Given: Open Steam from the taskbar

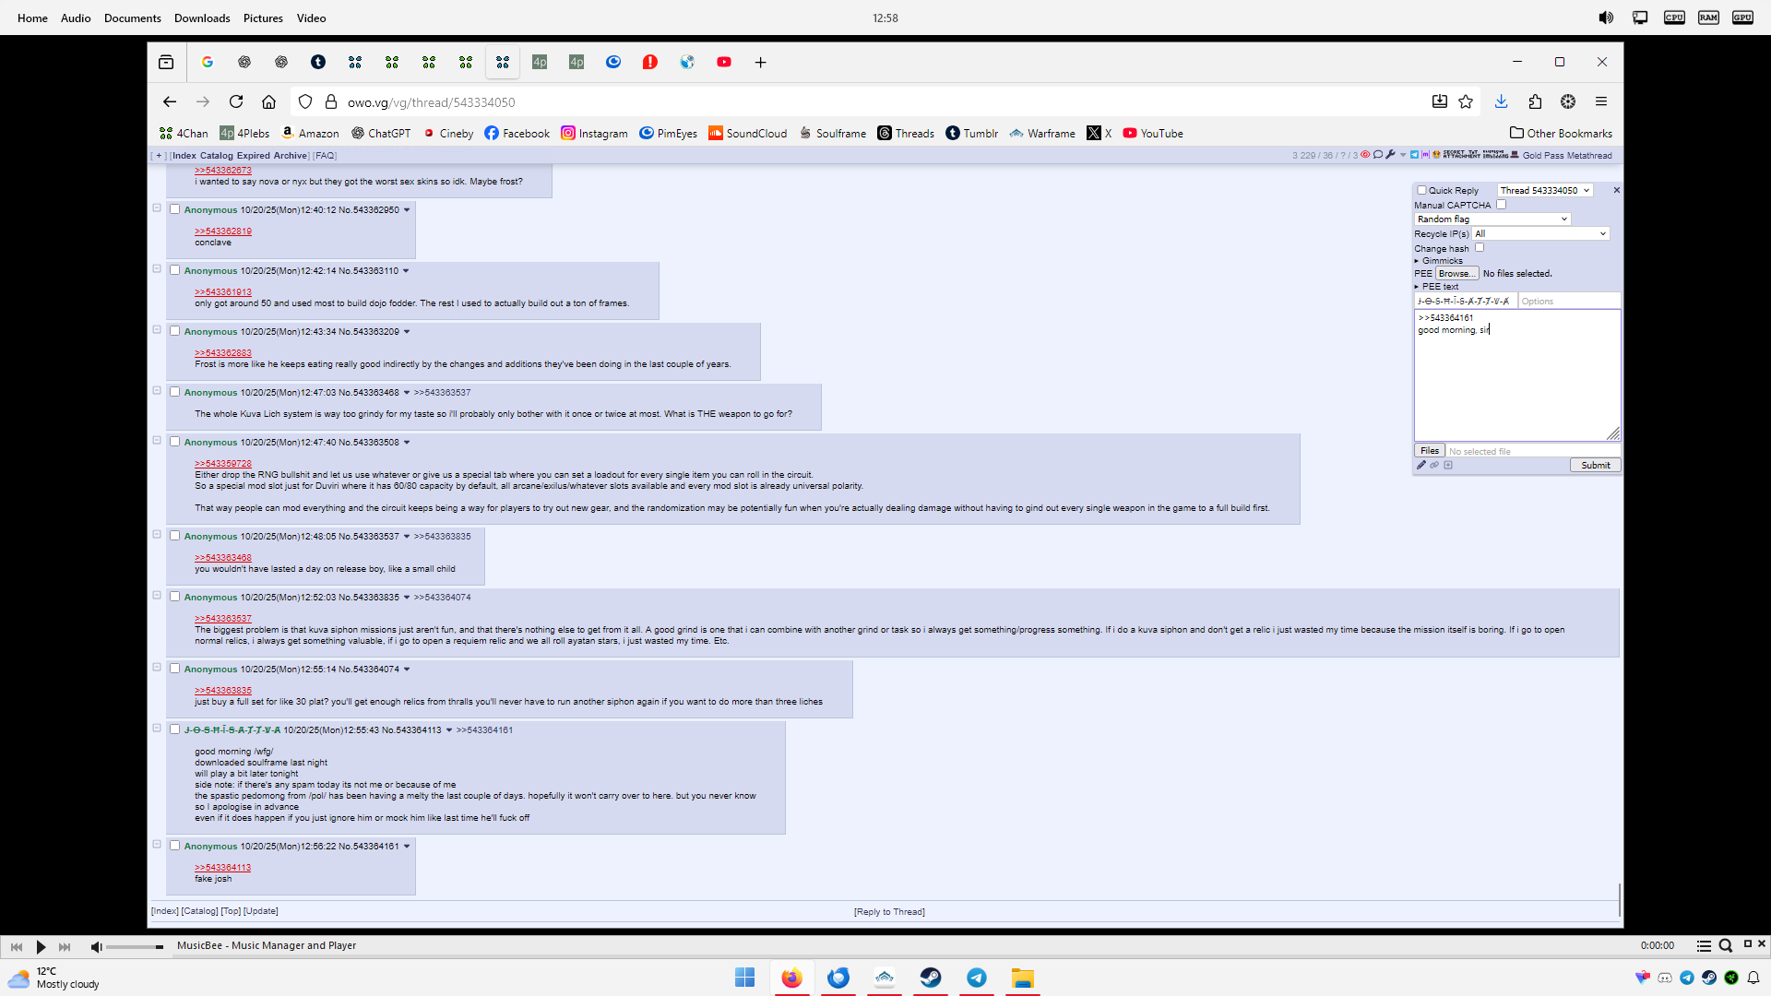Looking at the screenshot, I should tap(930, 978).
